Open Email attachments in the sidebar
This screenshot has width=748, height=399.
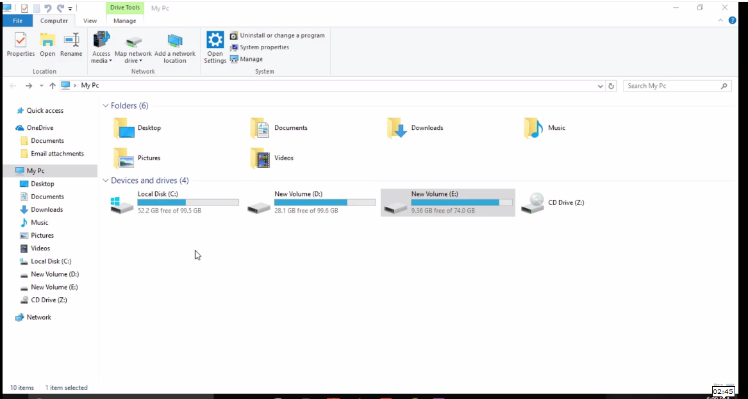[52, 154]
